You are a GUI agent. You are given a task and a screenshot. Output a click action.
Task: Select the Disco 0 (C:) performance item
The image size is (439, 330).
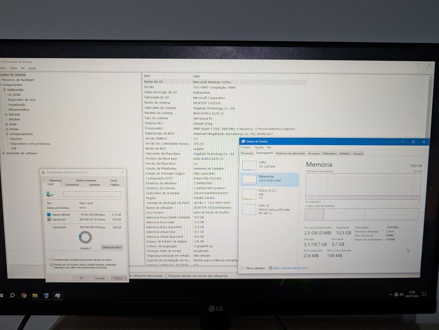pos(269,194)
